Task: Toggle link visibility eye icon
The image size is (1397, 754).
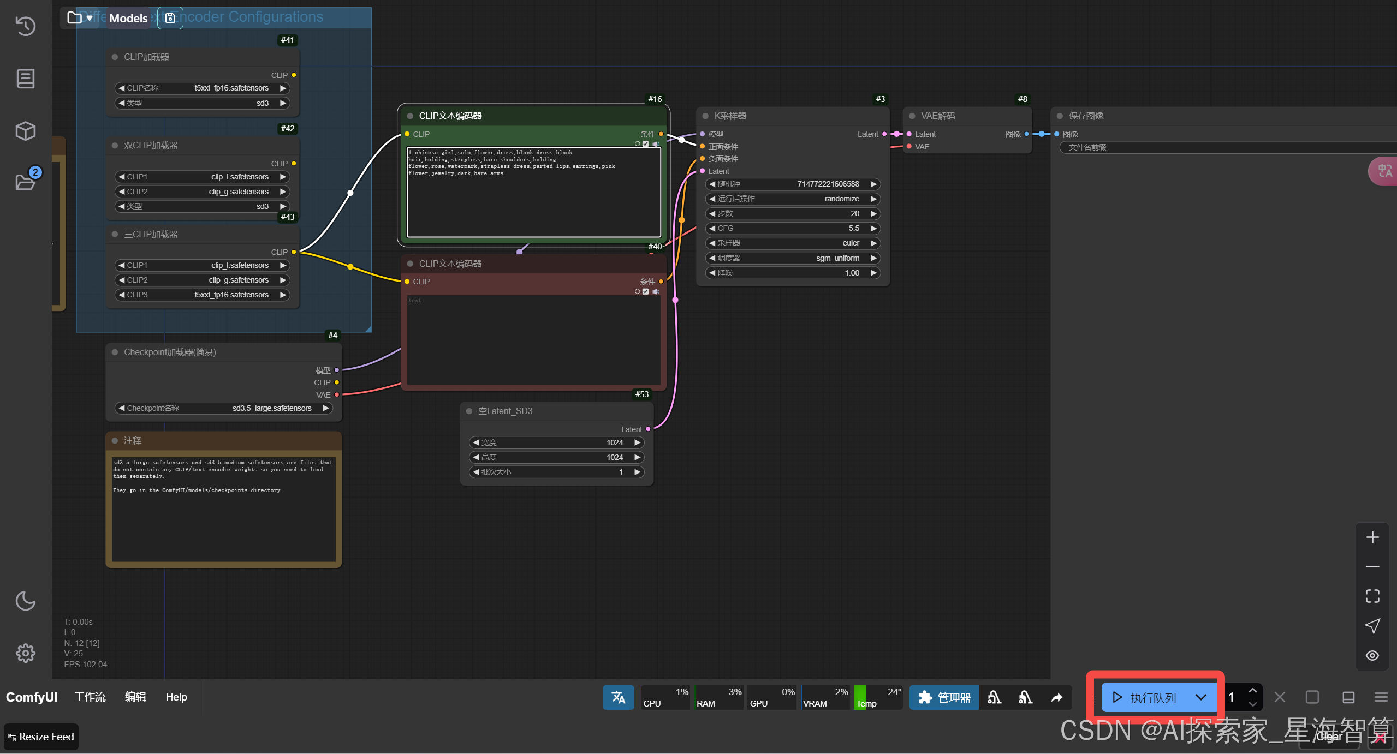Action: 1372,655
